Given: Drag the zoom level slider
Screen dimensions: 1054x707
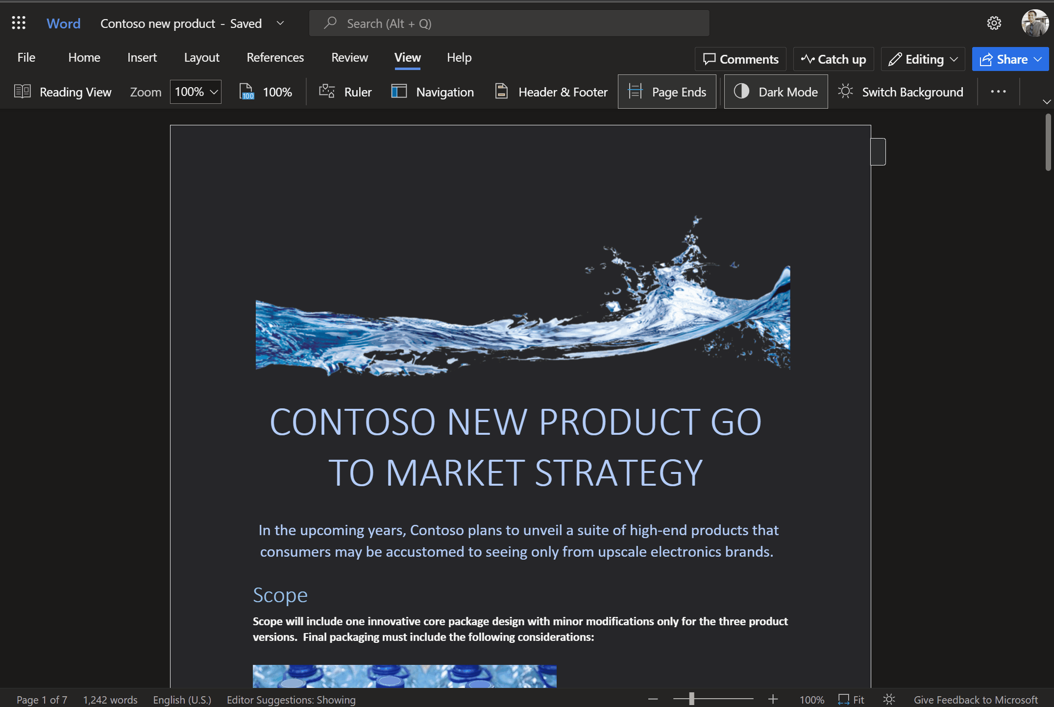Looking at the screenshot, I should [693, 698].
